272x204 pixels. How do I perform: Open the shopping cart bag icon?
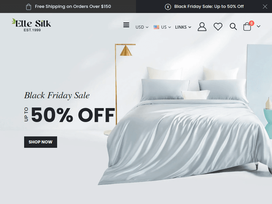pyautogui.click(x=247, y=26)
